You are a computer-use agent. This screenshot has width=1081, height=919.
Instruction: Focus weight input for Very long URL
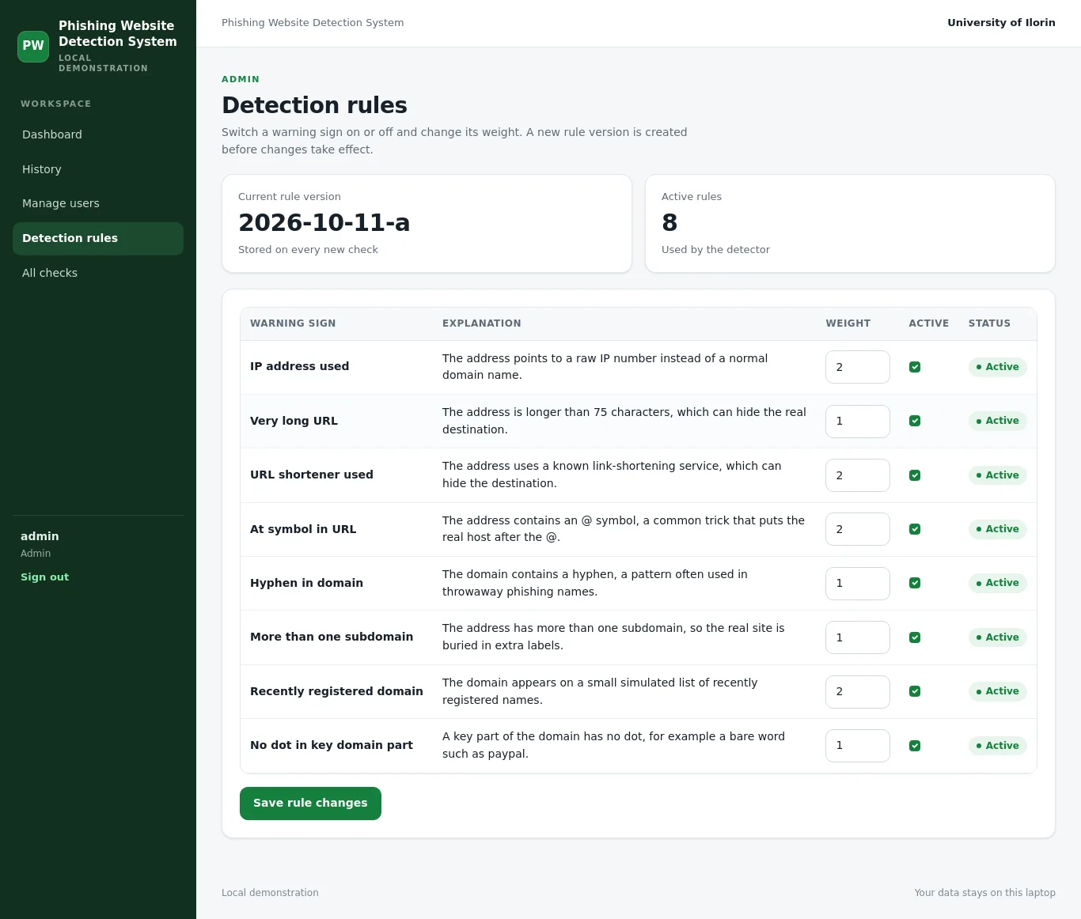858,422
